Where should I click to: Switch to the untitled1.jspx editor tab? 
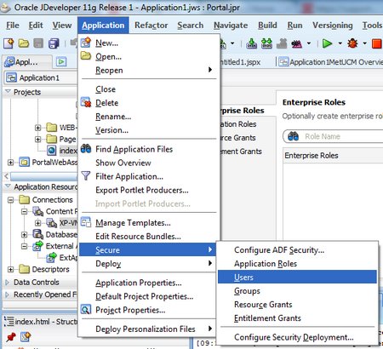pyautogui.click(x=241, y=62)
